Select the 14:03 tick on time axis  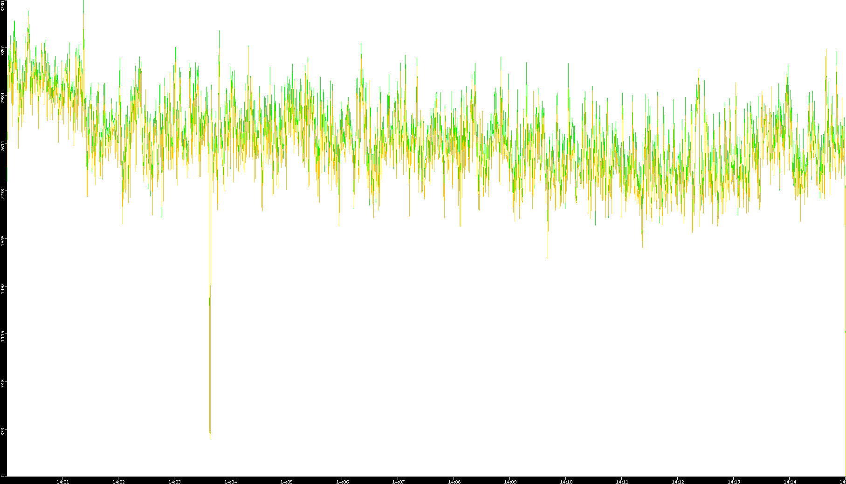pos(174,481)
